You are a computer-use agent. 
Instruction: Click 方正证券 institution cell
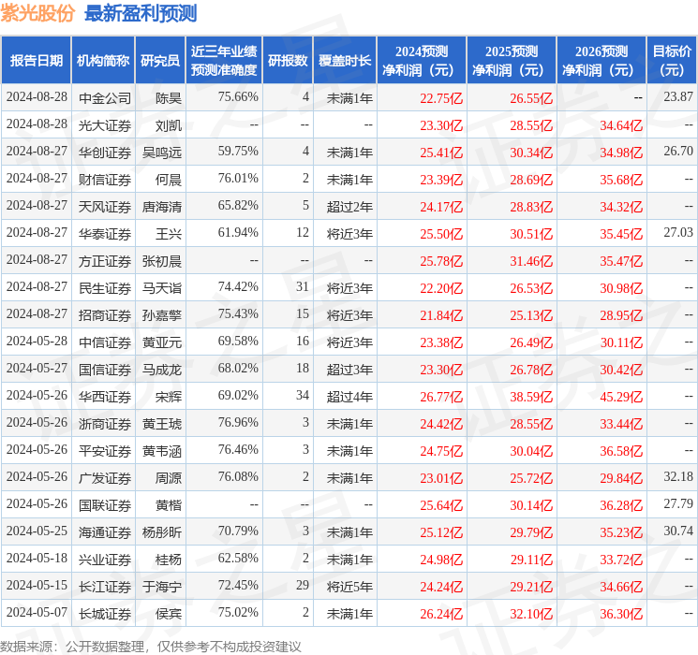tap(105, 261)
